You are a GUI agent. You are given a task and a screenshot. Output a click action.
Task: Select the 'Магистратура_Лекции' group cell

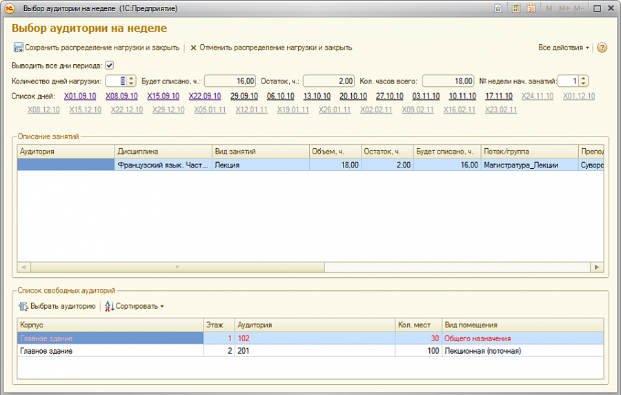529,165
